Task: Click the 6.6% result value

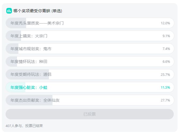Action: click(166, 62)
